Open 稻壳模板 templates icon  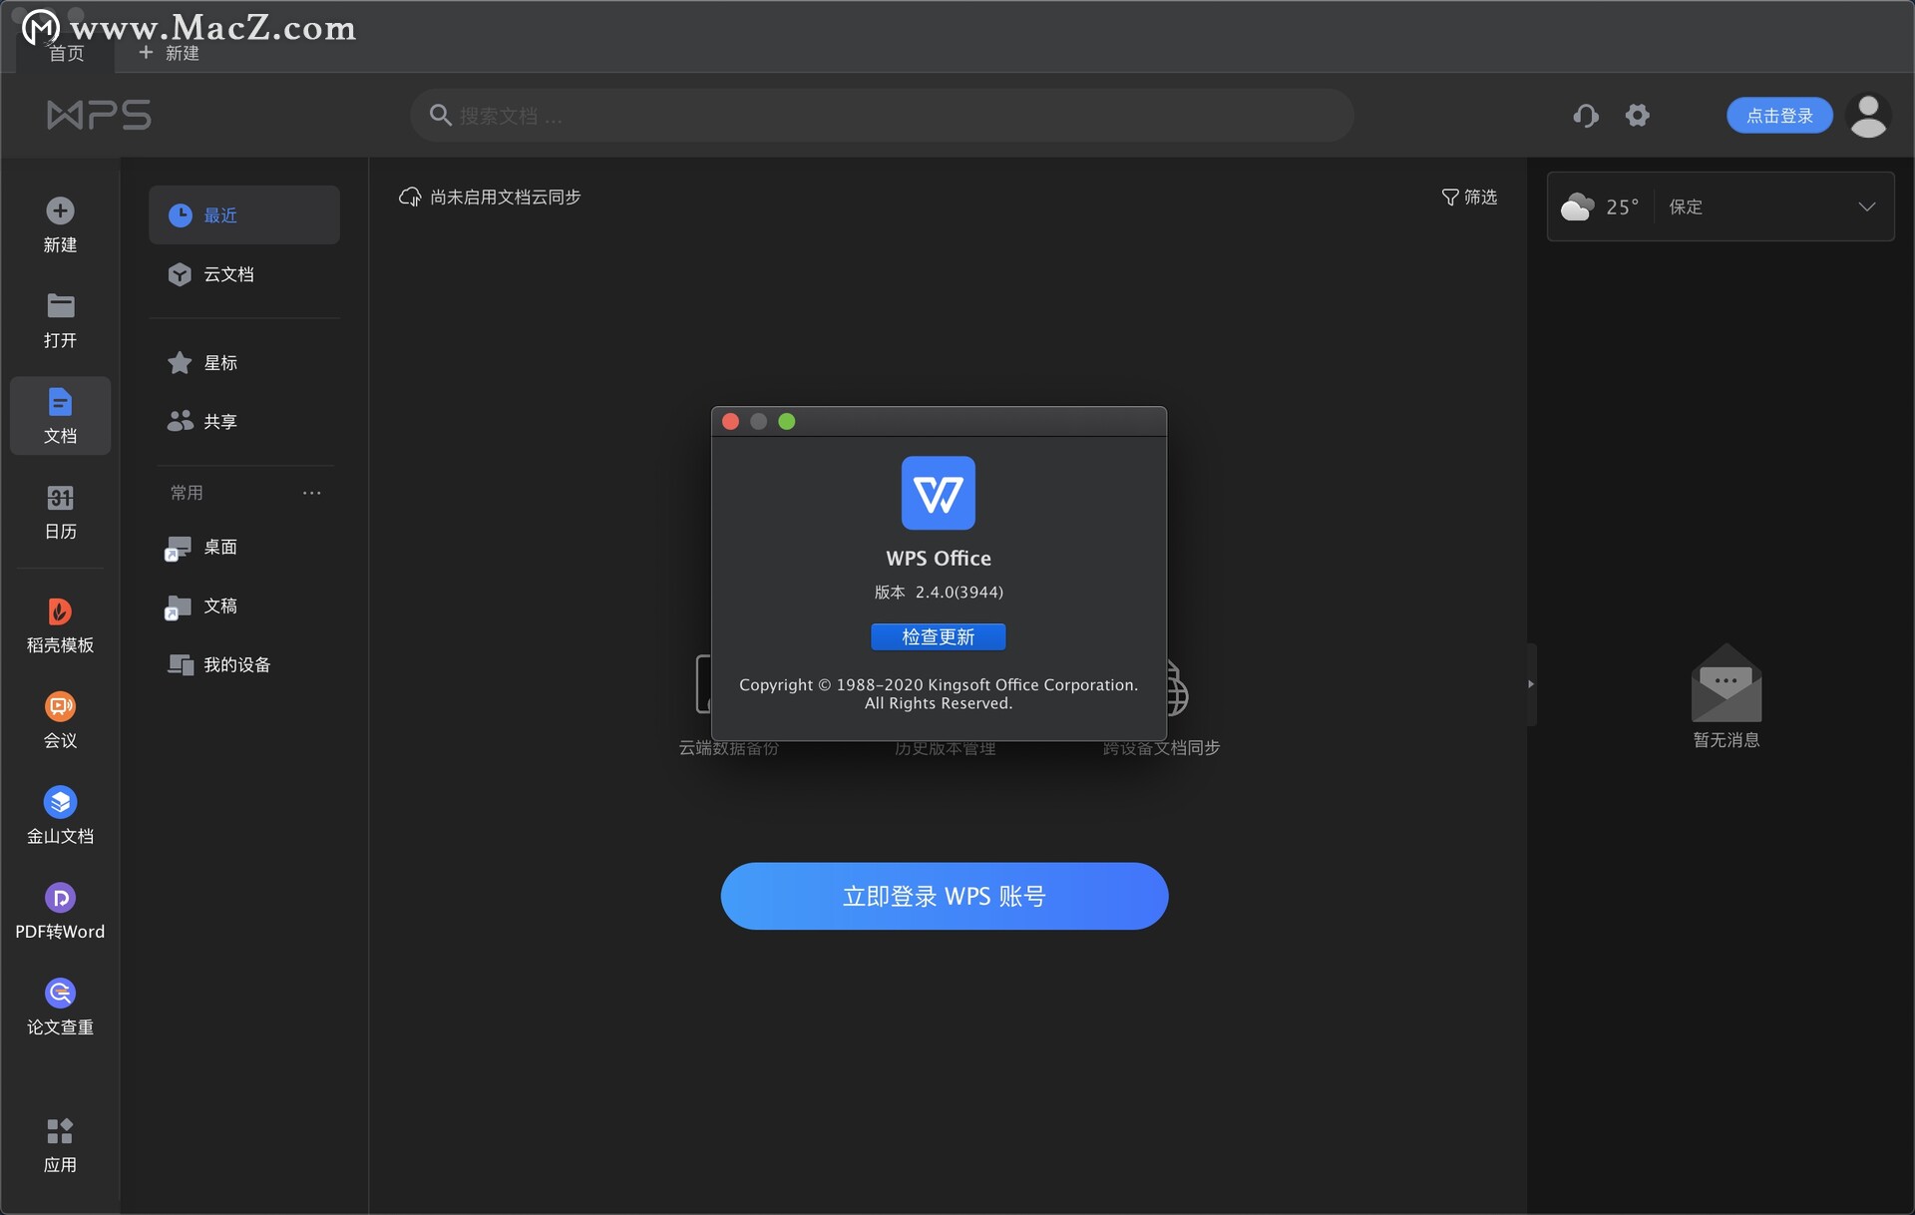pos(60,610)
